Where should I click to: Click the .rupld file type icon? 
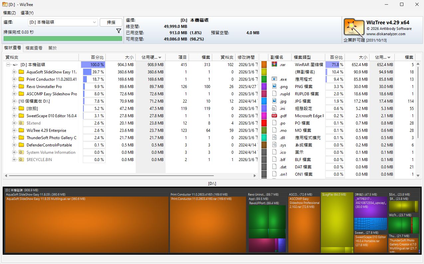[x=274, y=94]
